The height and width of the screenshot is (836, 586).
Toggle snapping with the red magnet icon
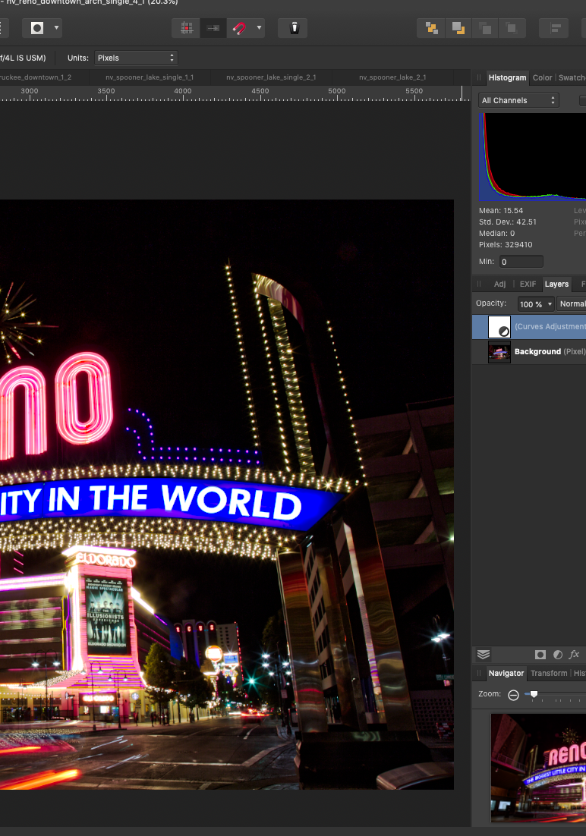tap(240, 28)
